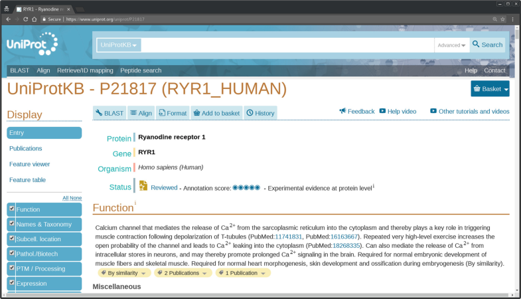The image size is (521, 299).
Task: Click the Feedback megaphone link
Action: coord(357,112)
